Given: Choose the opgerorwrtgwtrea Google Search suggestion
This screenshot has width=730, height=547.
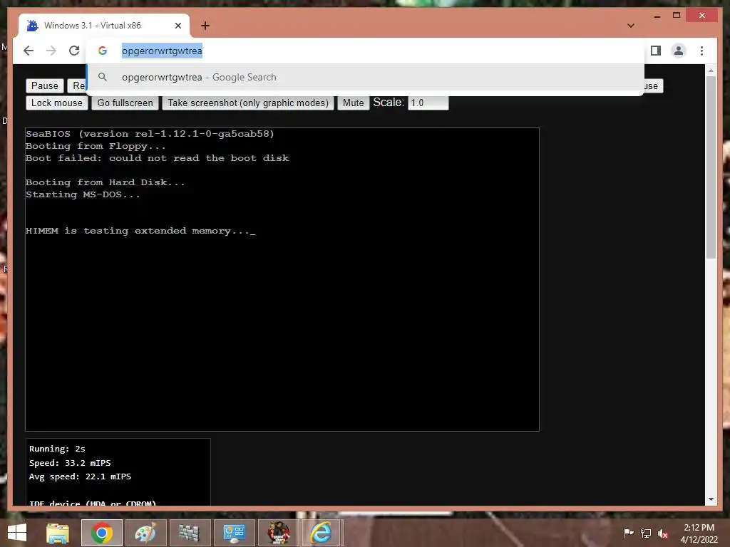Looking at the screenshot, I should (366, 77).
